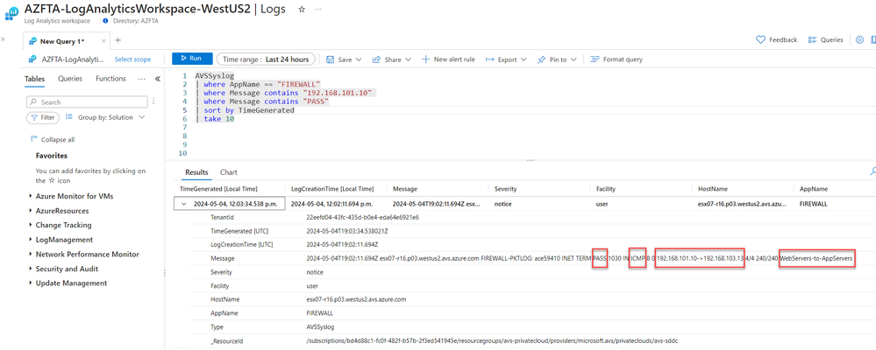Click Select scope link
876x350 pixels.
tap(132, 59)
